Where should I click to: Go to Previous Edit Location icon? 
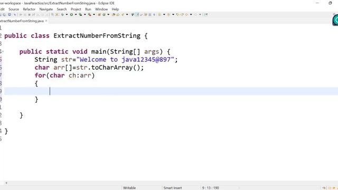click(x=177, y=15)
